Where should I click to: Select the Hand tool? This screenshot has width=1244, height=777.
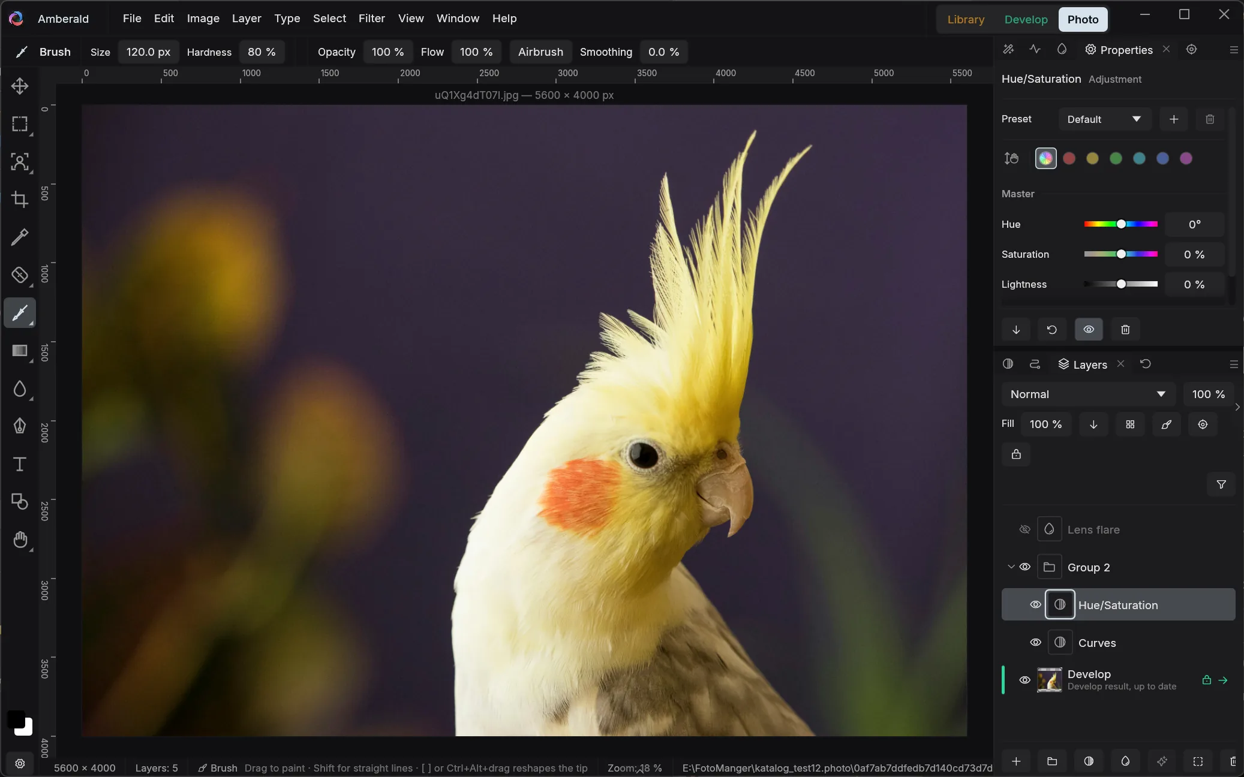pos(20,540)
